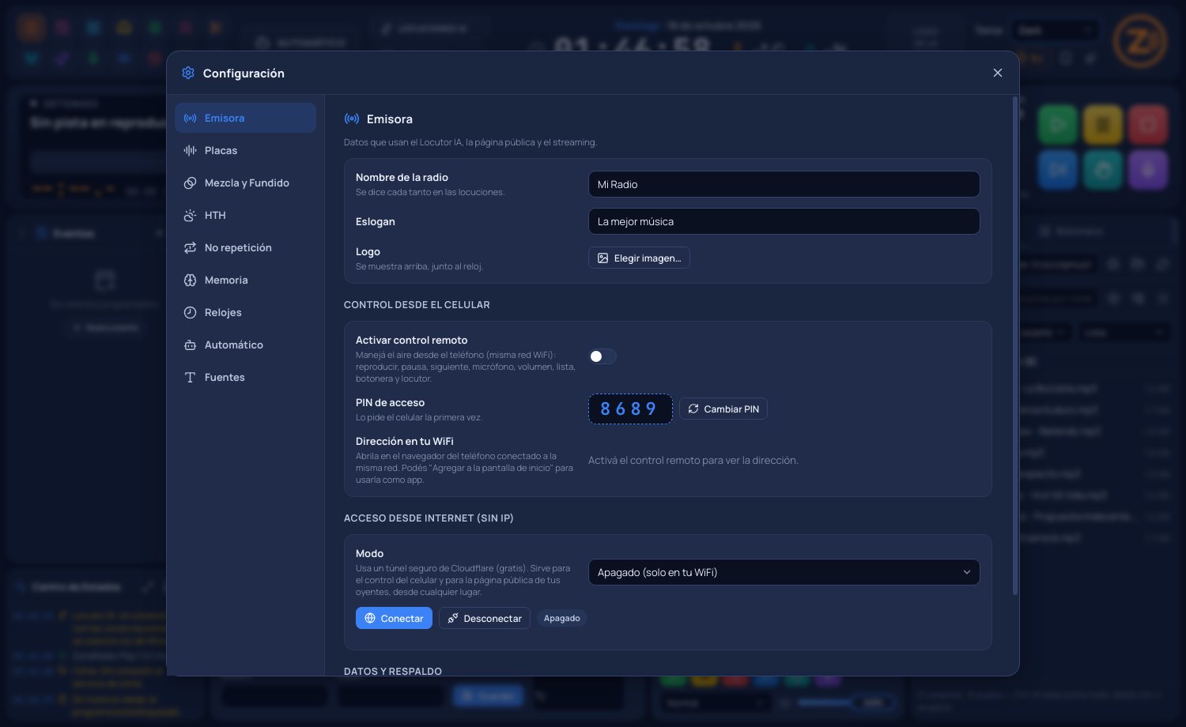This screenshot has height=727, width=1186.
Task: Switch to the Relojes section
Action: tap(245, 312)
